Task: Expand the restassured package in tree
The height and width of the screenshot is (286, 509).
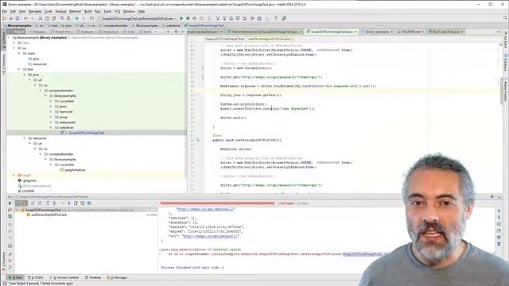Action: [x=51, y=122]
